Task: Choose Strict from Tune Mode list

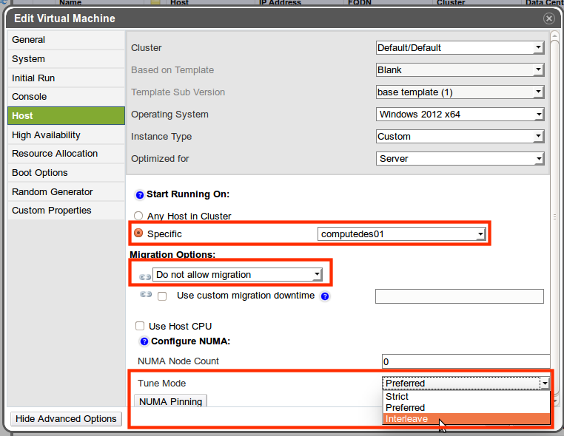Action: (397, 397)
